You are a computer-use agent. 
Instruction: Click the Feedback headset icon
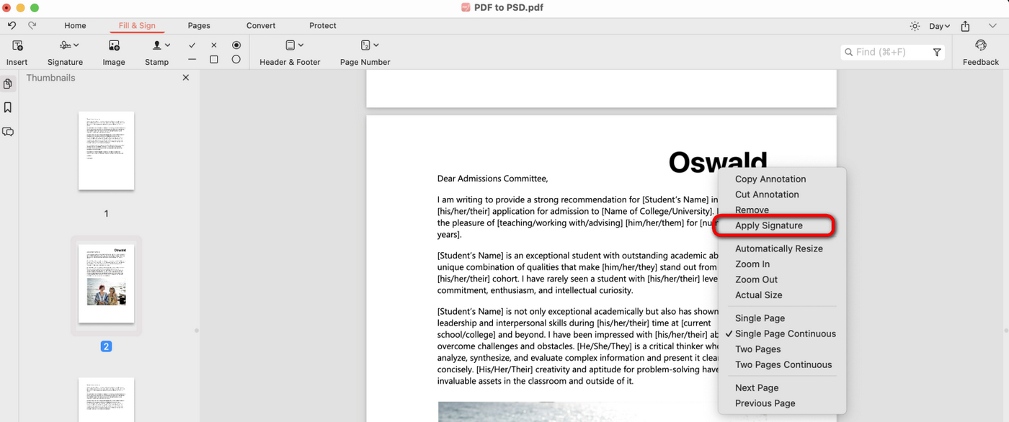tap(981, 45)
